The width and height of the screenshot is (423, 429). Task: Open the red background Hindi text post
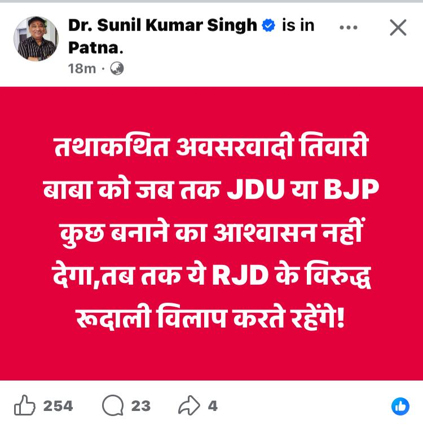(211, 233)
